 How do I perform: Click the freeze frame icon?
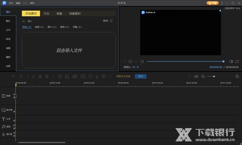(83, 76)
